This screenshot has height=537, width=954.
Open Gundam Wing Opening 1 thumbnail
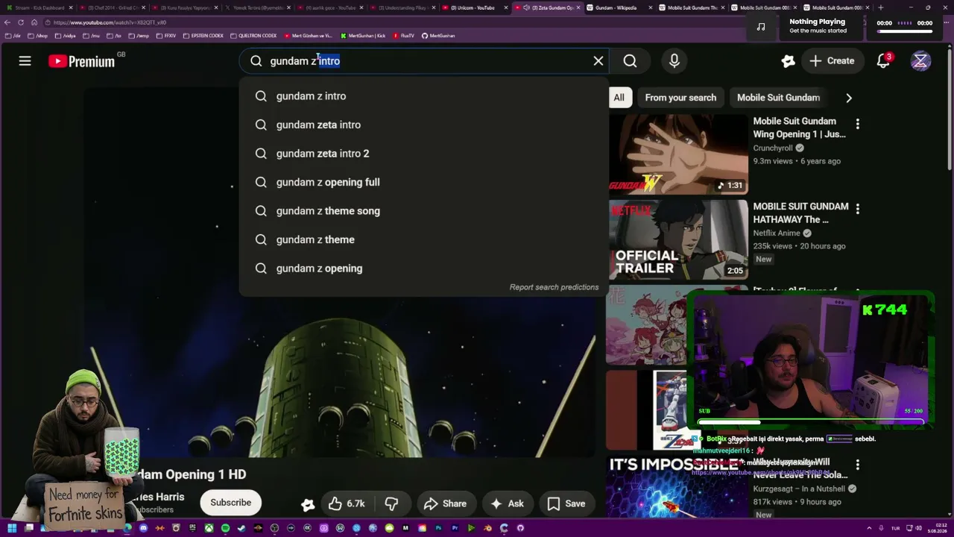pyautogui.click(x=678, y=154)
